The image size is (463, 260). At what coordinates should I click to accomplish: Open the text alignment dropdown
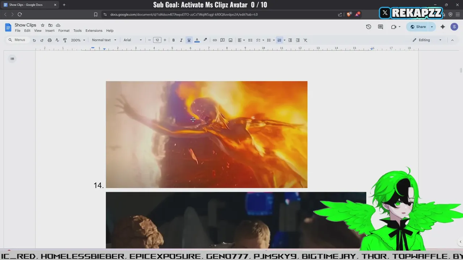(241, 40)
